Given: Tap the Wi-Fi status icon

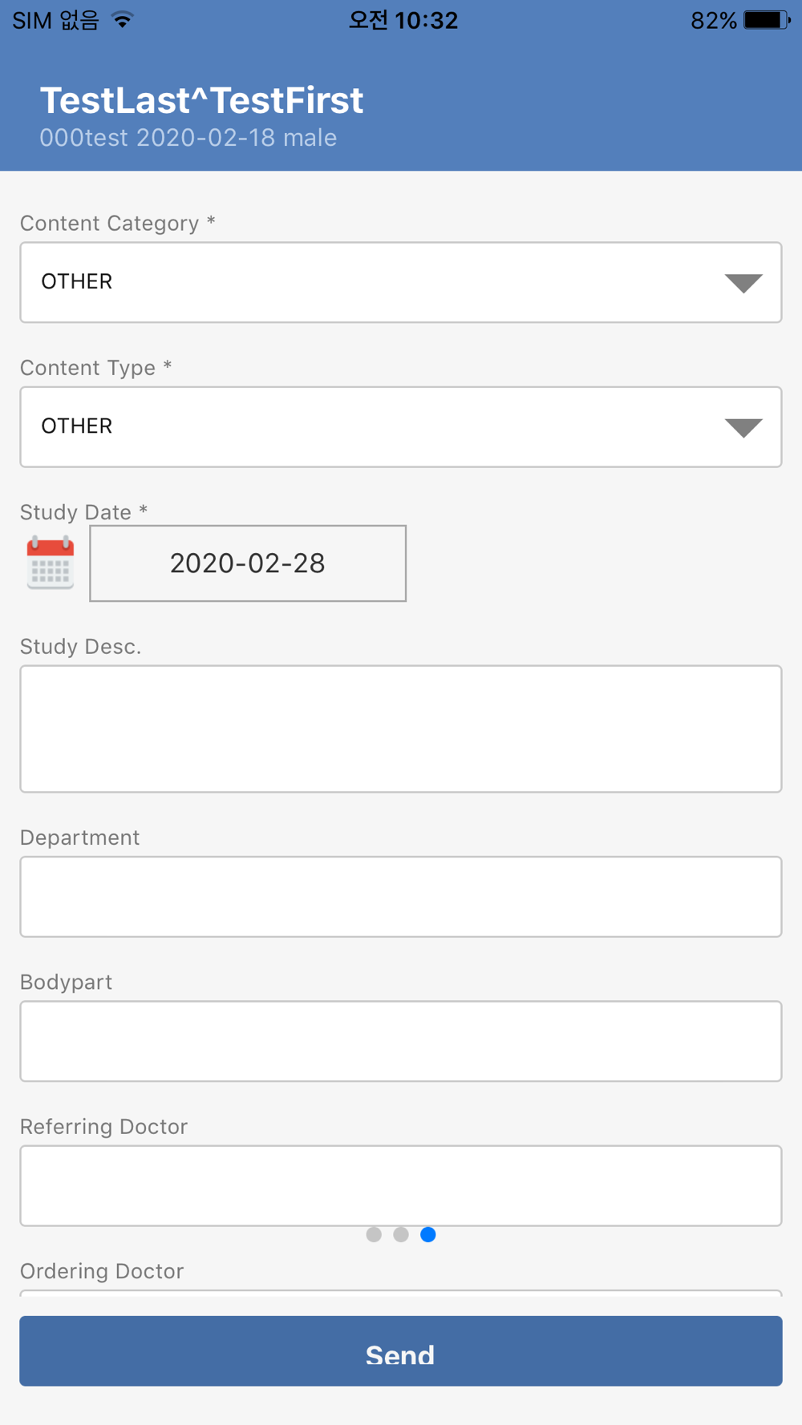Looking at the screenshot, I should [122, 20].
